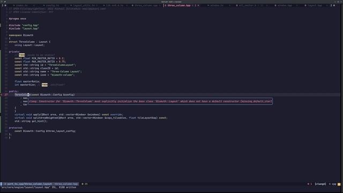The width and height of the screenshot is (343, 193).
Task: Click the 'layout.hpp 35L written' message
Action: [x=39, y=187]
